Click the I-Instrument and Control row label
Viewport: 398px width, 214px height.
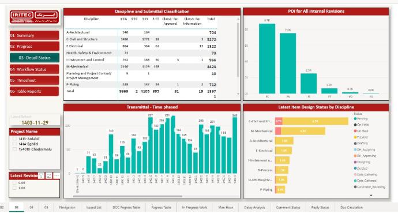pos(85,60)
